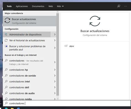Click magnifier icon beside controladores de sonido
The width and height of the screenshot is (131, 109).
(x=6, y=76)
